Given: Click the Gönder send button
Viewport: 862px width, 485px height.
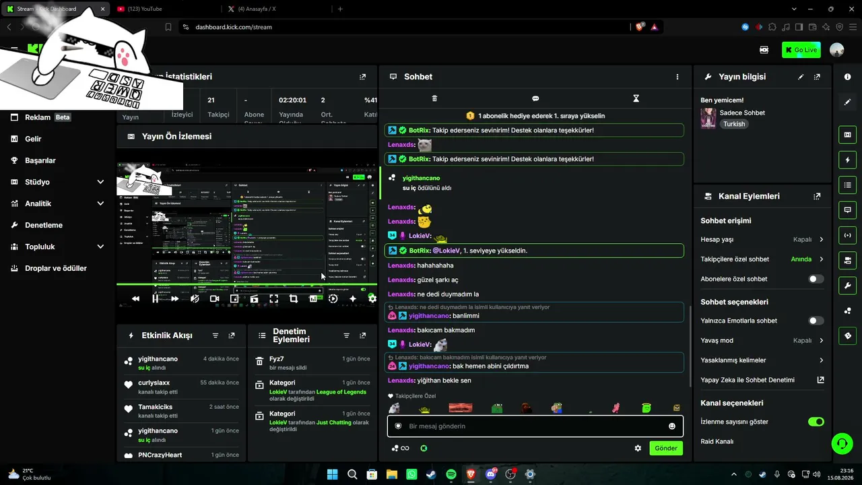Looking at the screenshot, I should (666, 448).
